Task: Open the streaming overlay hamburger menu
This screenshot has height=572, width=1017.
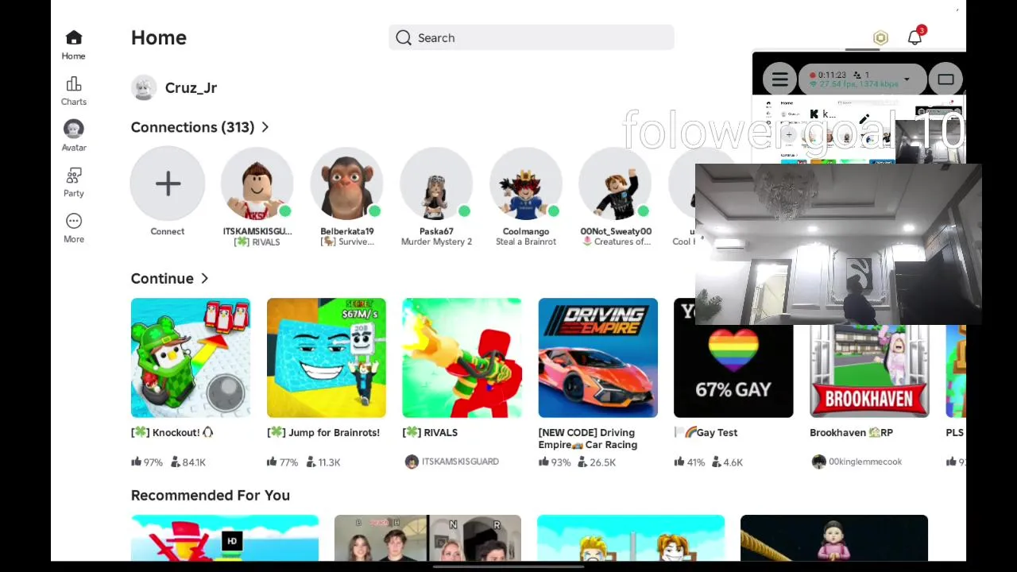Action: [x=779, y=79]
